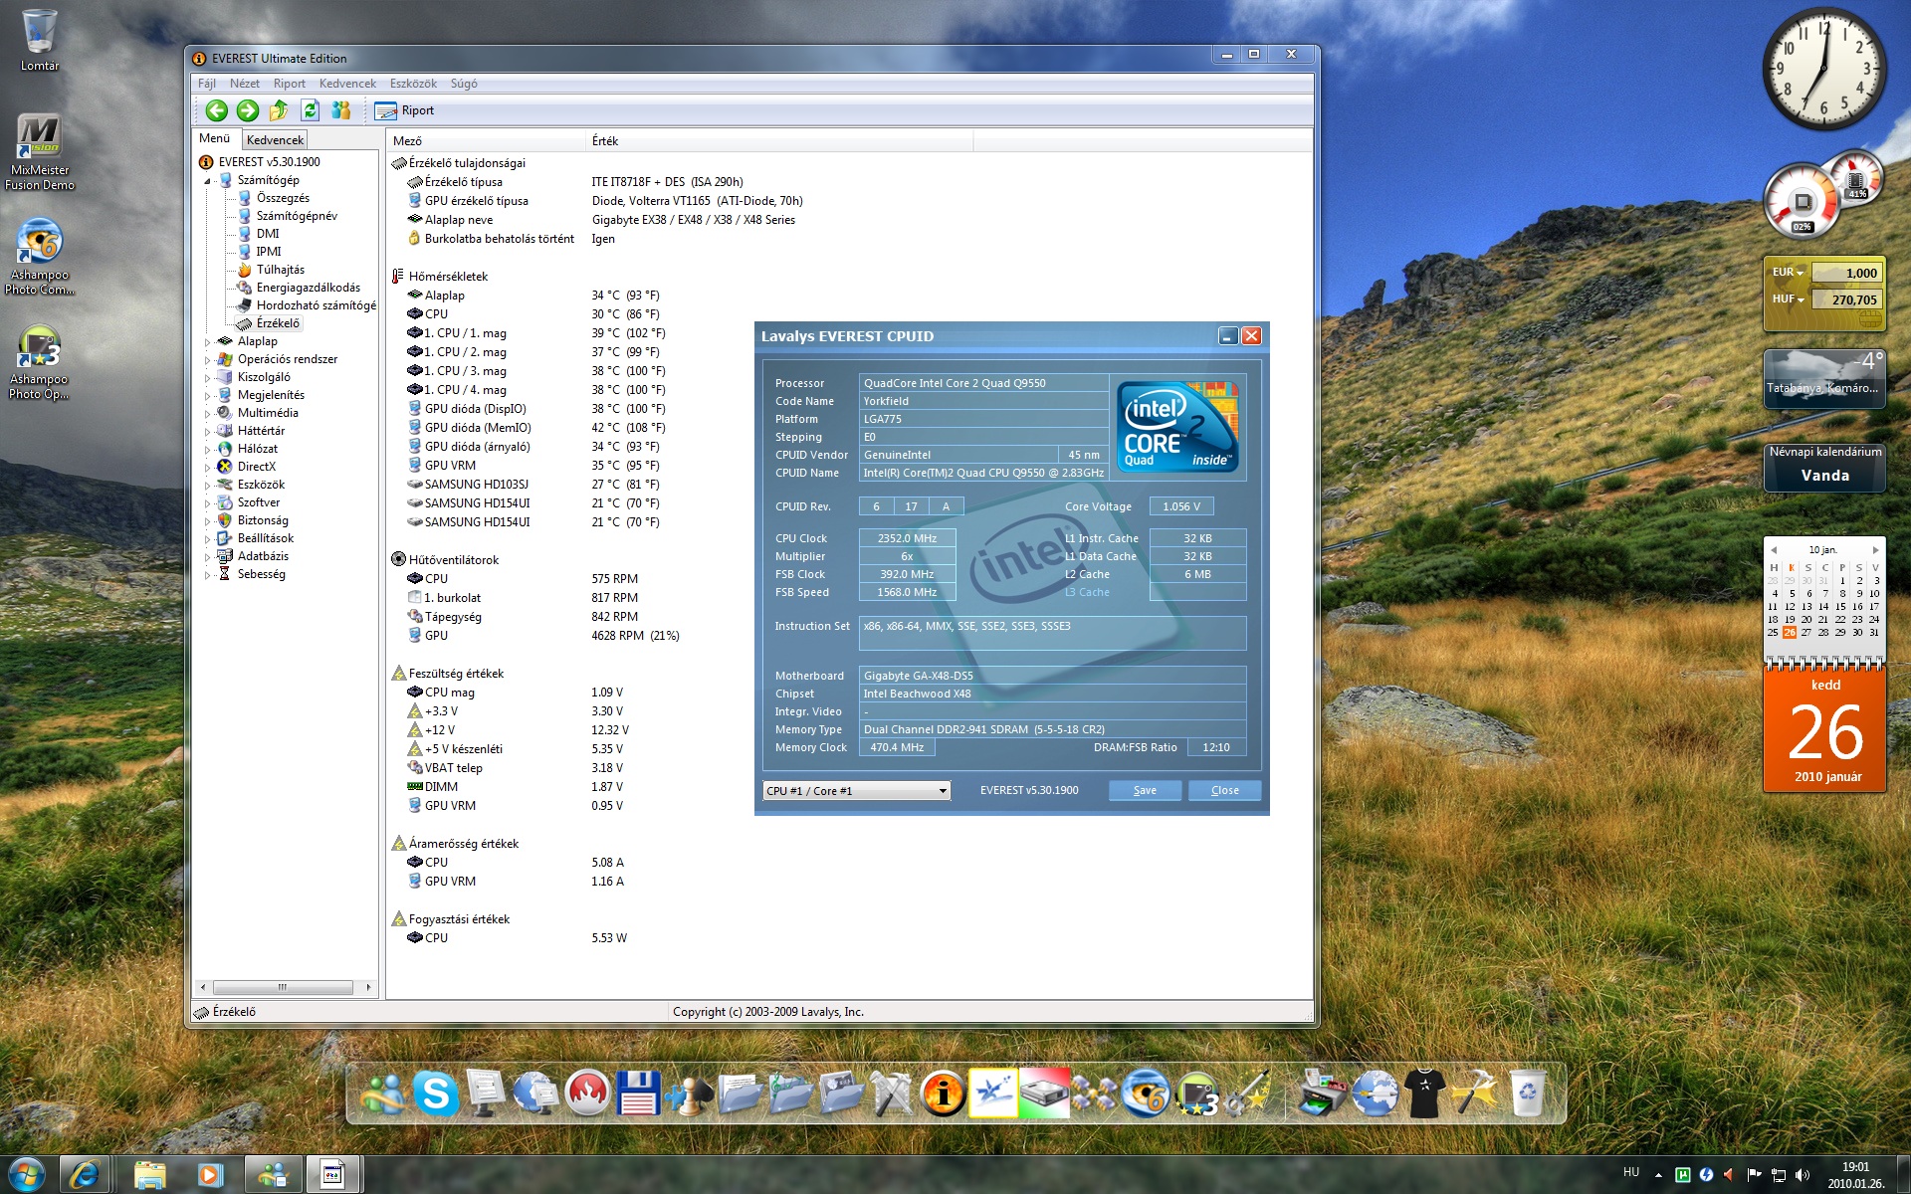Click the green Forward arrow in EVEREST toolbar

point(248,110)
